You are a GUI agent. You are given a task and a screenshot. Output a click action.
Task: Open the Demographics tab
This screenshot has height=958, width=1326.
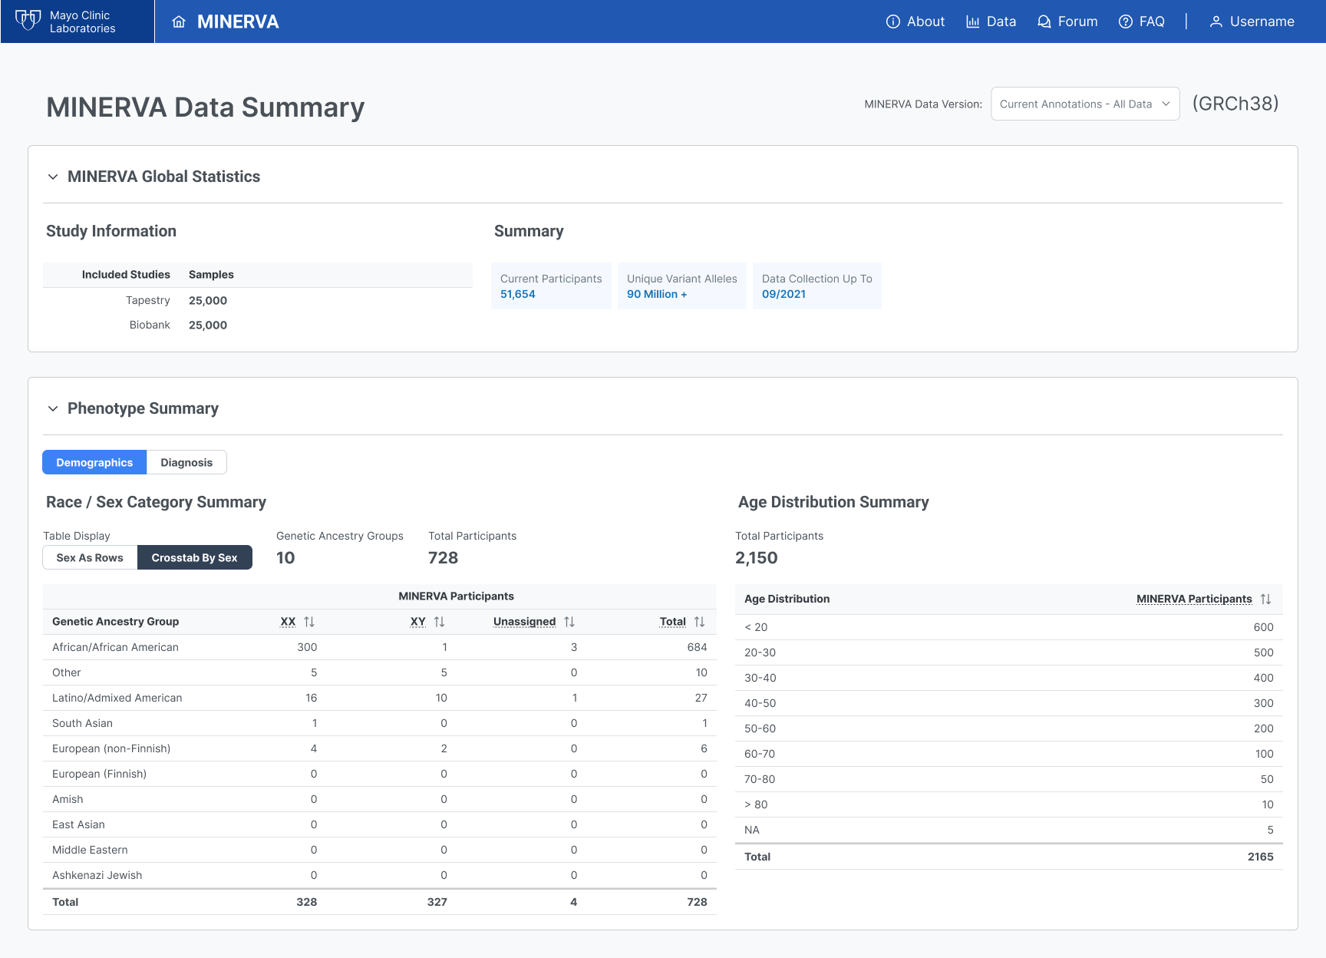(94, 462)
